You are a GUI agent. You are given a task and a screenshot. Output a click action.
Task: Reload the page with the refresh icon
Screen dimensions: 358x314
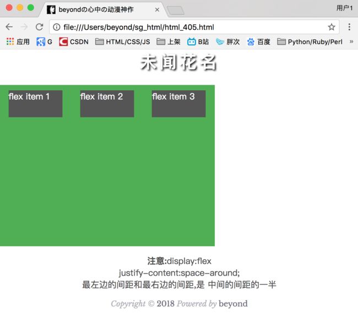[39, 27]
